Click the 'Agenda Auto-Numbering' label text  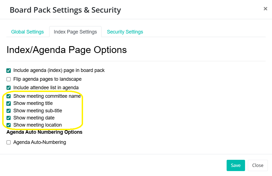point(40,142)
